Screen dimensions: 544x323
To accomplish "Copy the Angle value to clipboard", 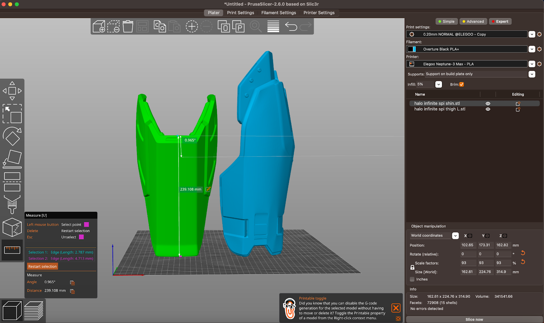I will (72, 283).
